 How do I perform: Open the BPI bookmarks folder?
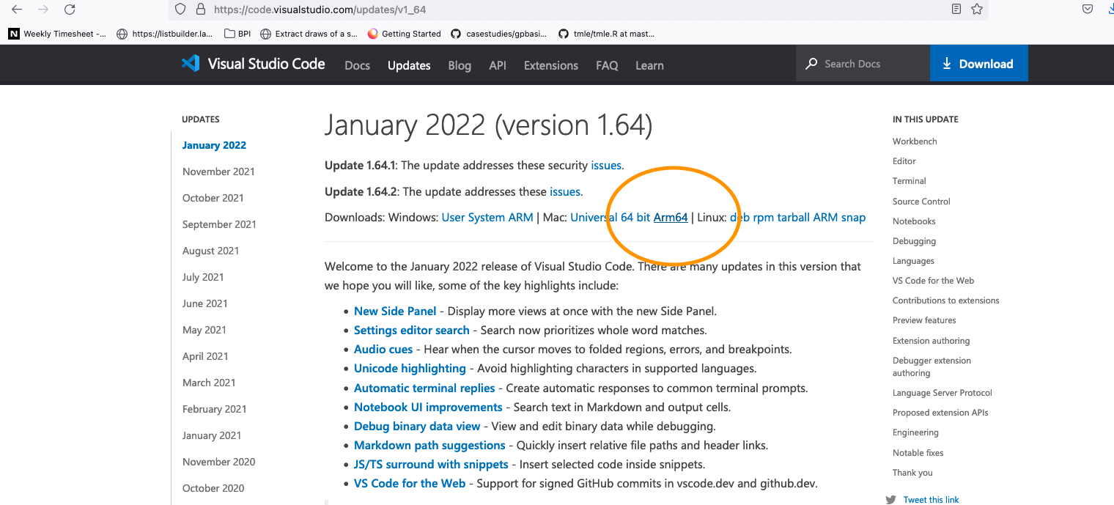(237, 33)
